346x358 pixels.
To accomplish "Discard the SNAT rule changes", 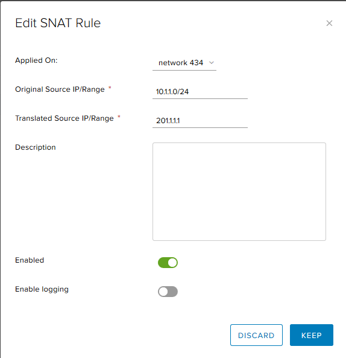I will pyautogui.click(x=256, y=335).
